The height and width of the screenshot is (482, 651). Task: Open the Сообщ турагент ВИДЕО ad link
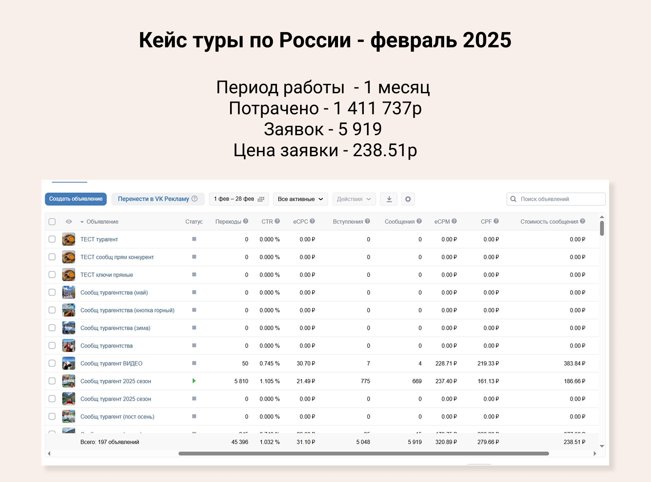point(111,363)
